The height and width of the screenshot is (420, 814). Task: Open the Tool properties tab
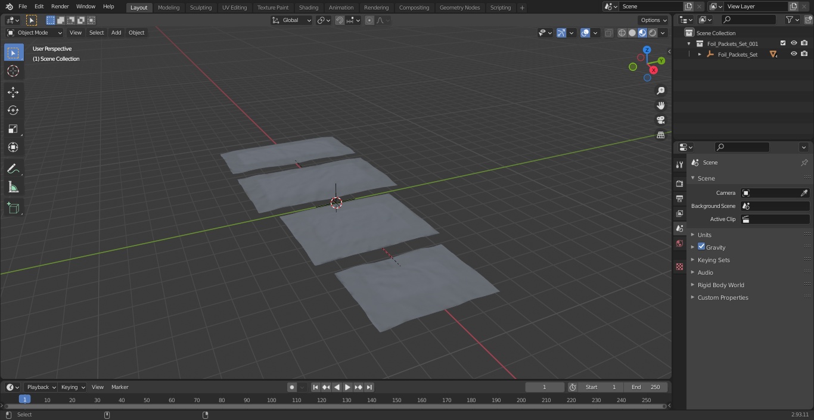click(x=679, y=164)
